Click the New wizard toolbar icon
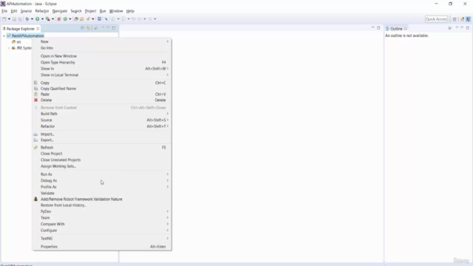 (4, 19)
